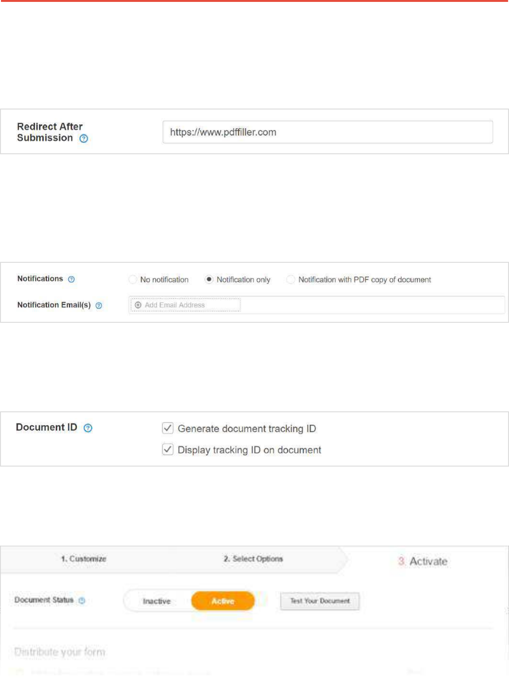Set Document Status to Active
Viewport: 509px width, 697px height.
tap(223, 601)
